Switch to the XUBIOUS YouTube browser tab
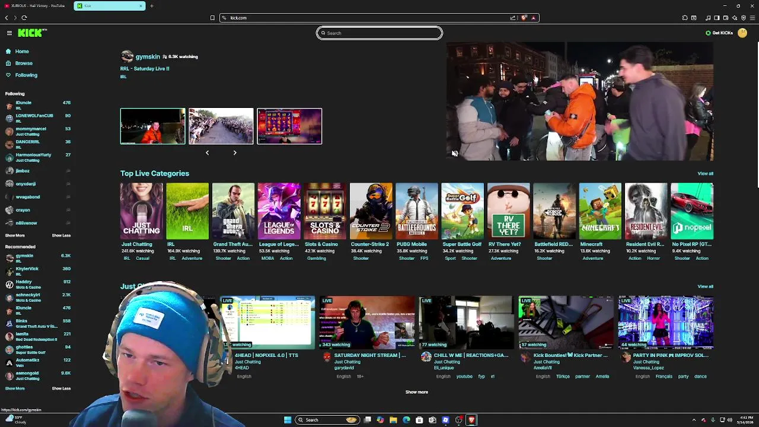This screenshot has height=427, width=759. pyautogui.click(x=36, y=6)
